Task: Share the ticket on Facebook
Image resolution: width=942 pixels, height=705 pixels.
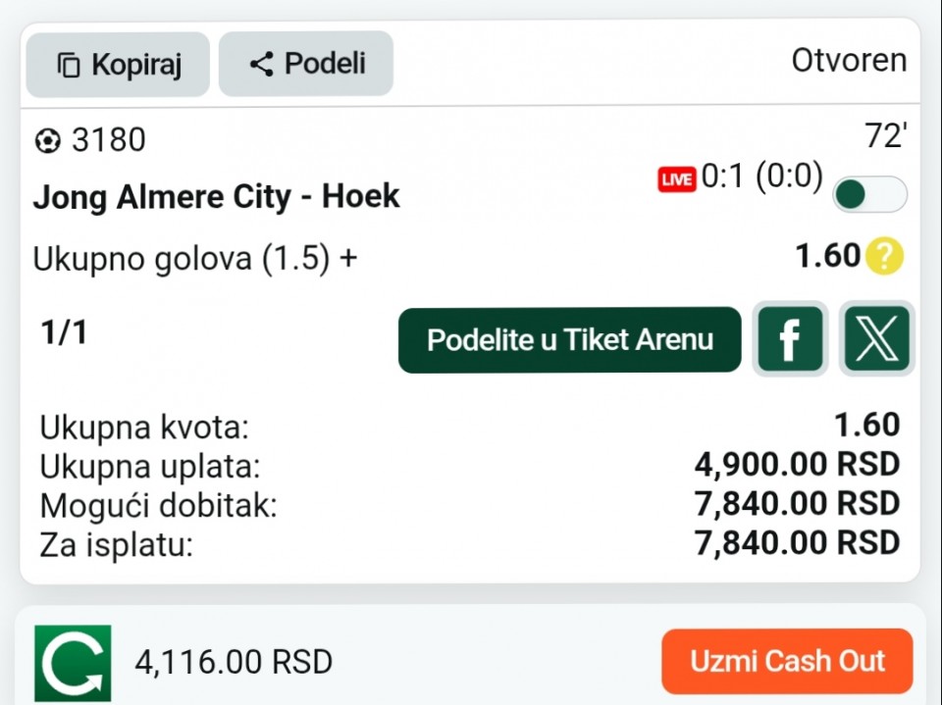Action: point(790,339)
